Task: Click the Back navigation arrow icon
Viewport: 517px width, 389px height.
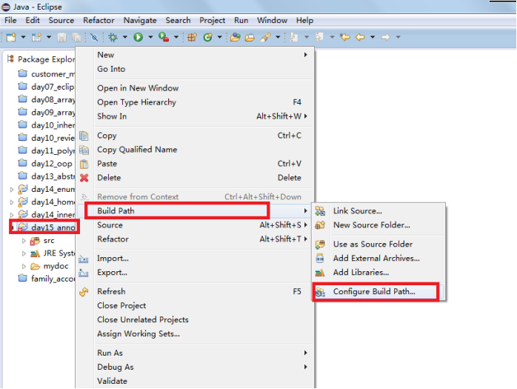Action: pos(360,37)
